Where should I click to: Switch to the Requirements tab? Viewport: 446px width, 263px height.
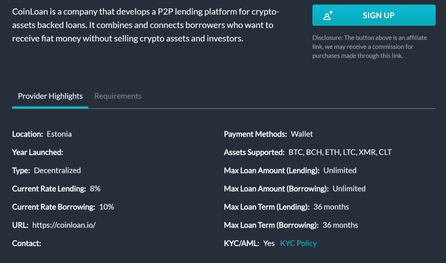click(118, 96)
